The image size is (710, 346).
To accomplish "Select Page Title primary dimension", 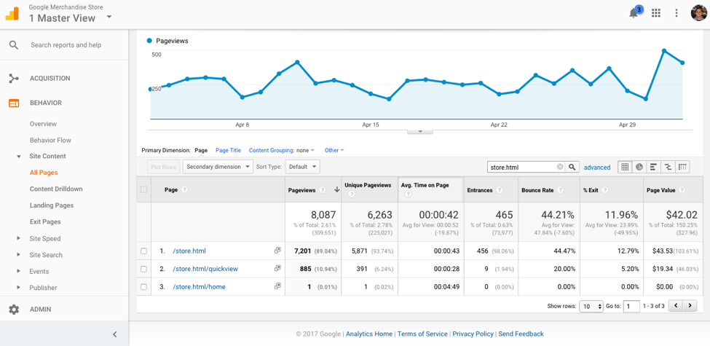I will tap(228, 151).
